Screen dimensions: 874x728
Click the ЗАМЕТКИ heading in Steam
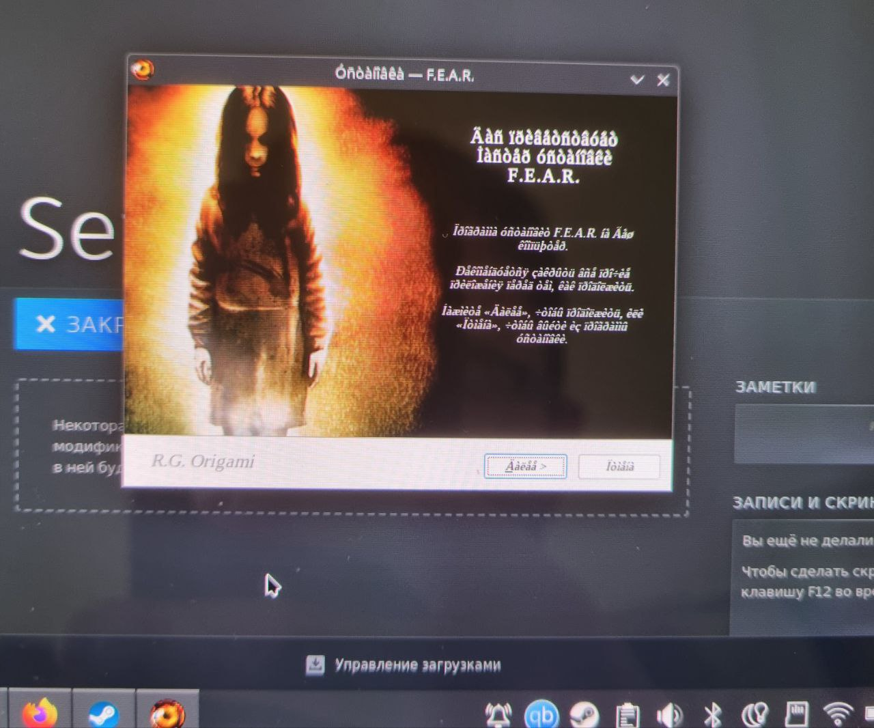775,387
